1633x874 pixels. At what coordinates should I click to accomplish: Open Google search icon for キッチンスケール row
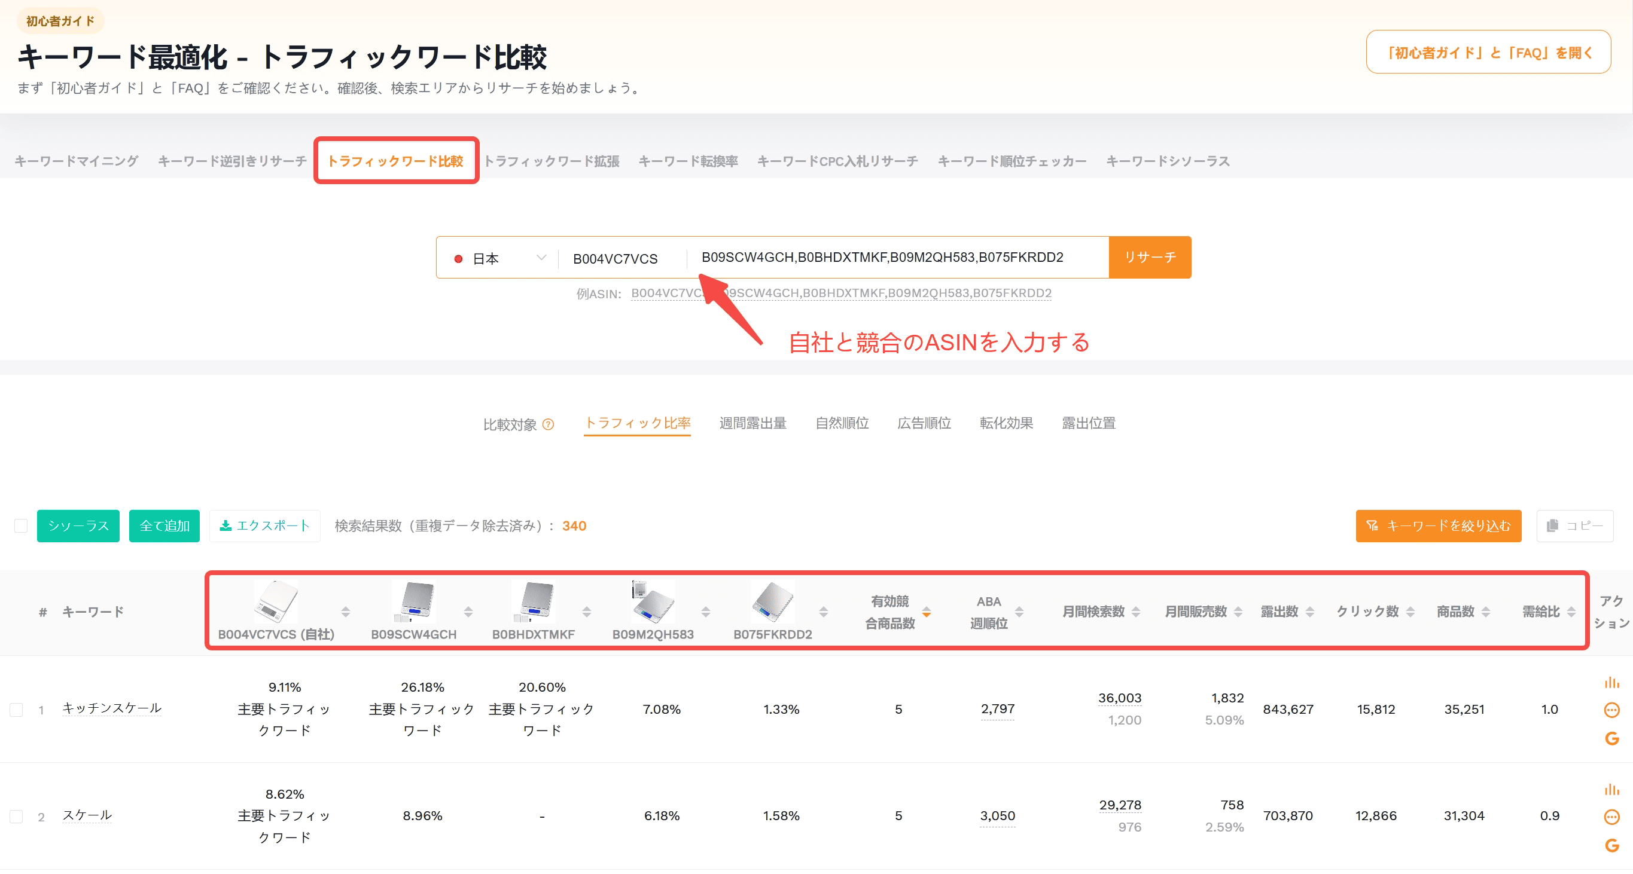[x=1611, y=738]
